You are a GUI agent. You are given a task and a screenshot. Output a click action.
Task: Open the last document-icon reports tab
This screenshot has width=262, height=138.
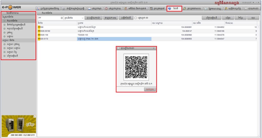(x=252, y=8)
